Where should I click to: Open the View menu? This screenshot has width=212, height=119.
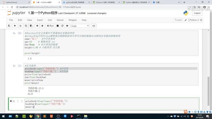pos(29,20)
